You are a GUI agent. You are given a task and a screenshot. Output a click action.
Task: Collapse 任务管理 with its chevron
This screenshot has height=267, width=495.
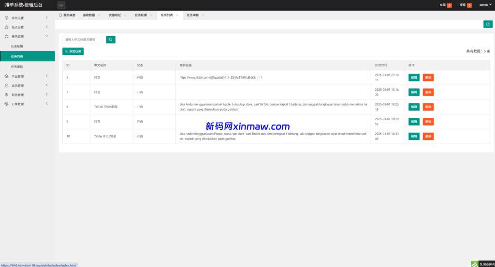pyautogui.click(x=47, y=36)
